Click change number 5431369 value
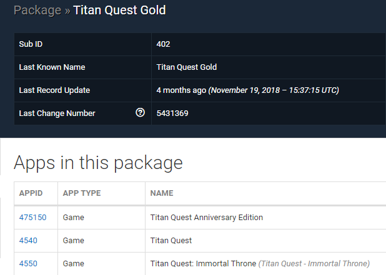Screen dimensions: 386x275 [x=172, y=113]
